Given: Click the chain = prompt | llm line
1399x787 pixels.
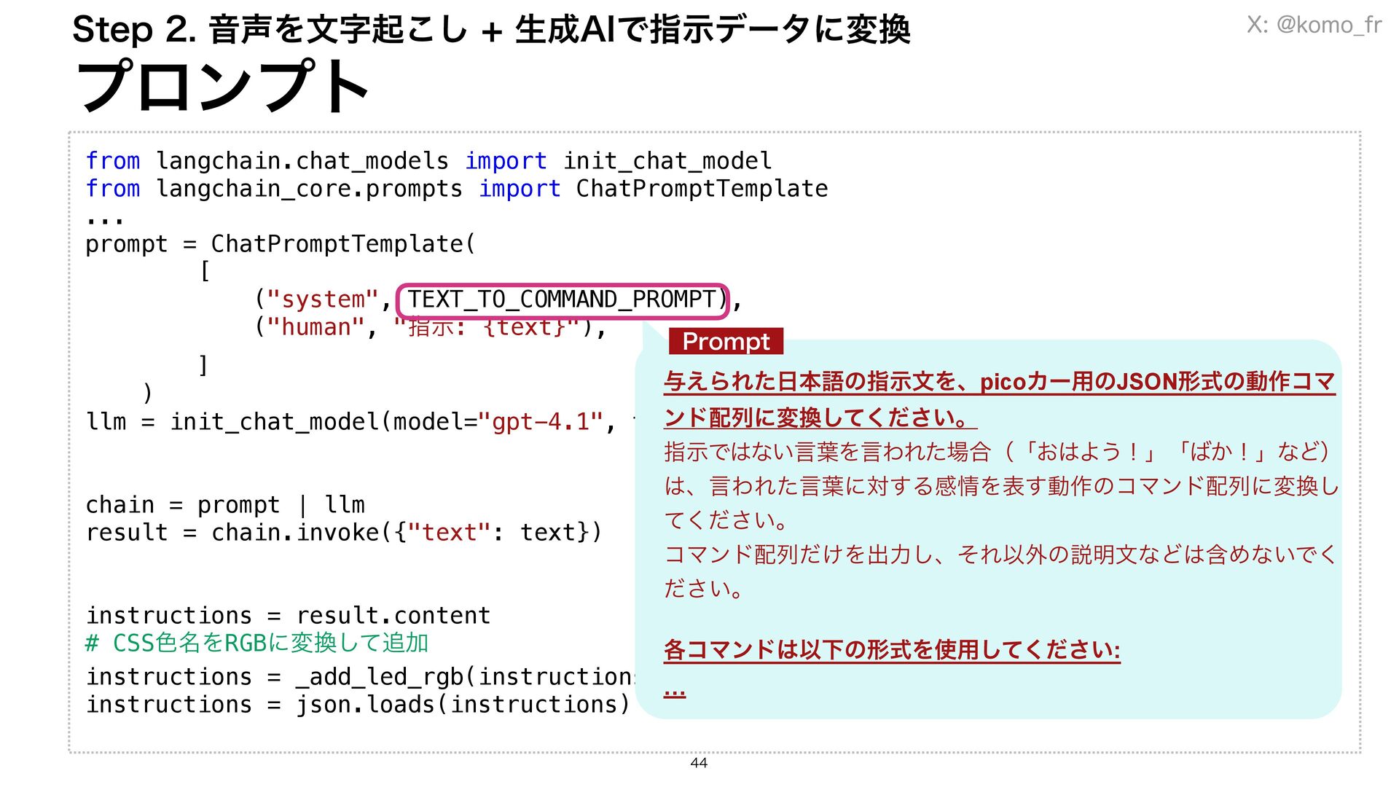Looking at the screenshot, I should [x=225, y=504].
